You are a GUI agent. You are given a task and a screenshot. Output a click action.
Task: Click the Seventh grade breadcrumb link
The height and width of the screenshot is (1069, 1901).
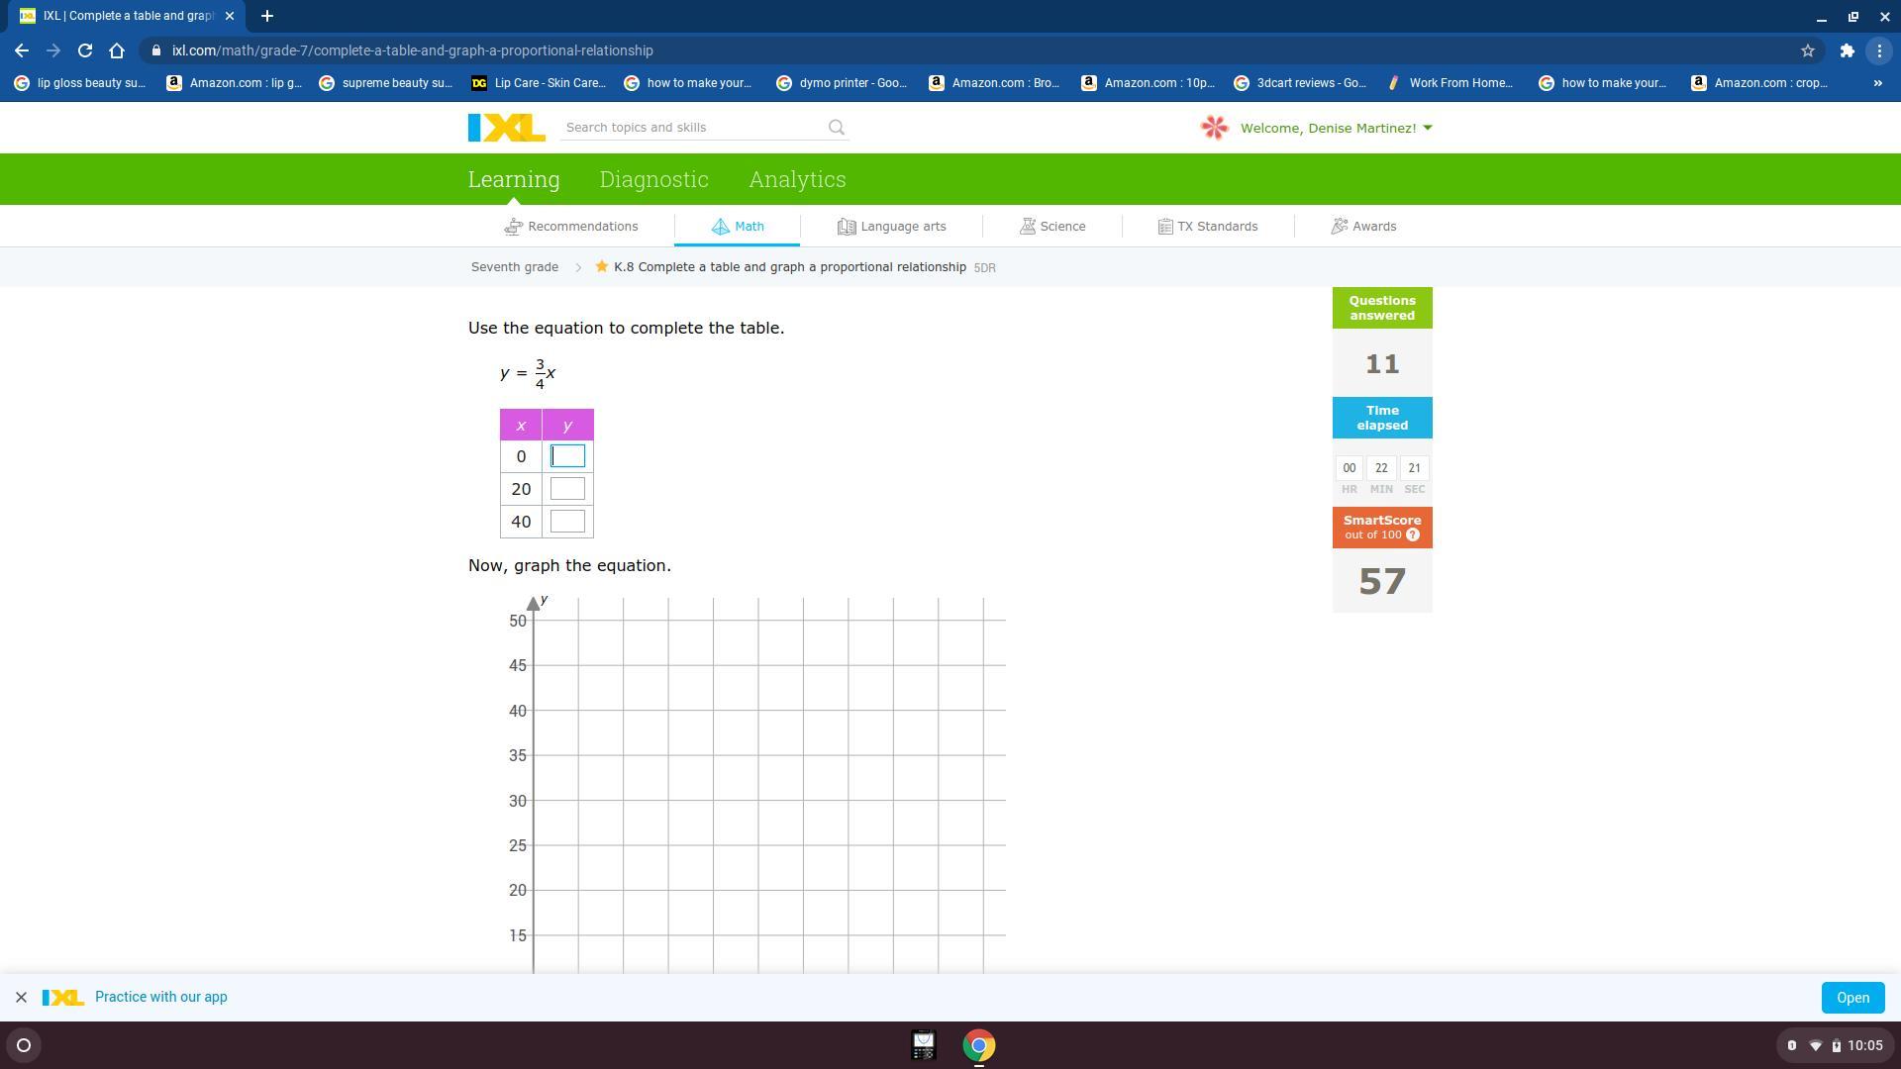click(514, 267)
